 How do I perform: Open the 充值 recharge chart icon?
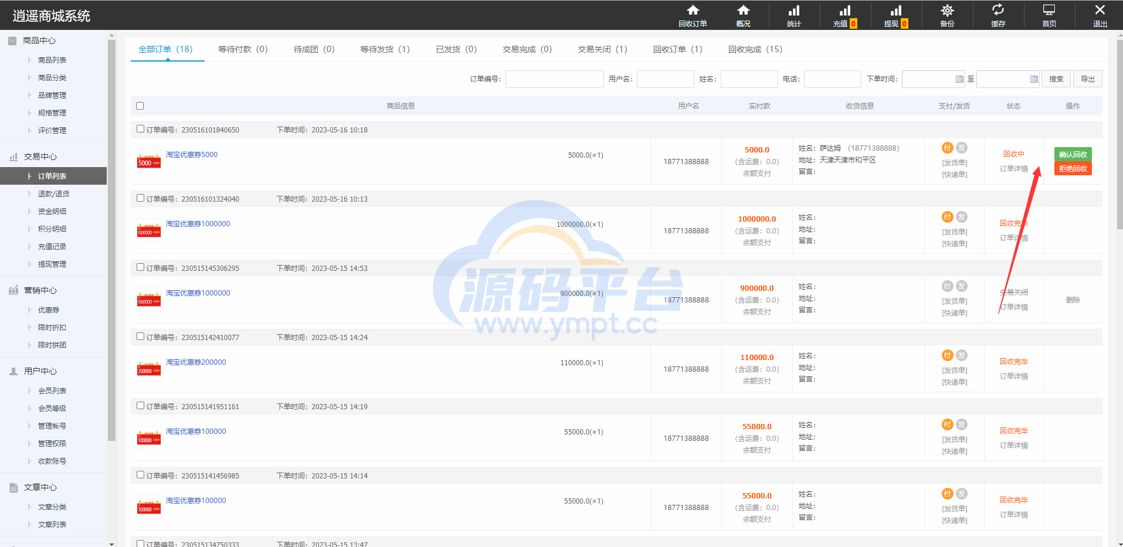[x=844, y=11]
